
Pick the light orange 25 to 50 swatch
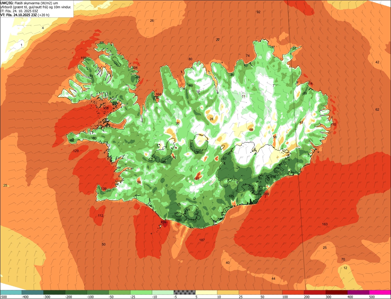[250, 292]
